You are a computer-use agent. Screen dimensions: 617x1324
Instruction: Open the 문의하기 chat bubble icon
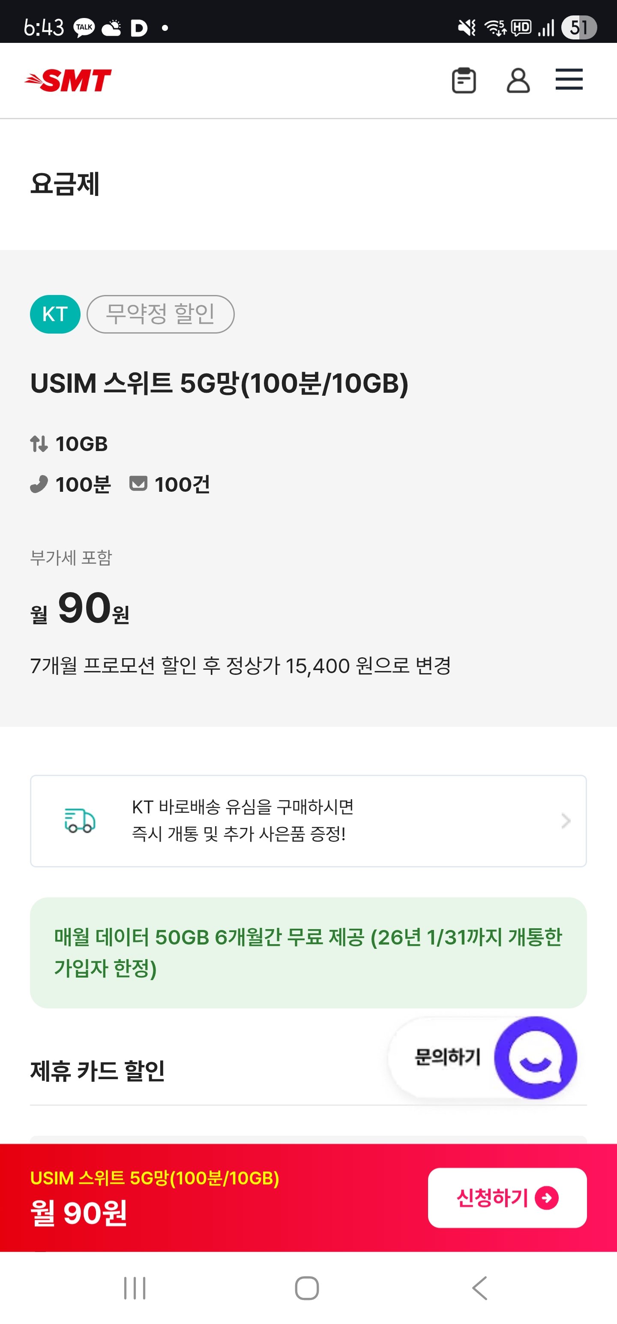click(x=535, y=1057)
